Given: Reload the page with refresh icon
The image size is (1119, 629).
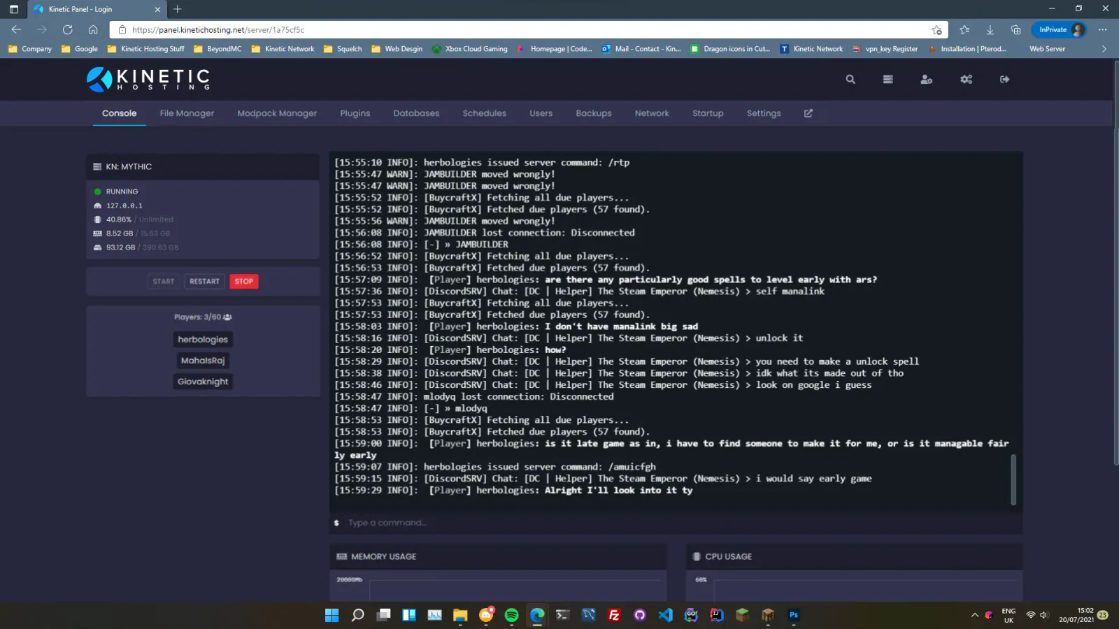Looking at the screenshot, I should [68, 30].
